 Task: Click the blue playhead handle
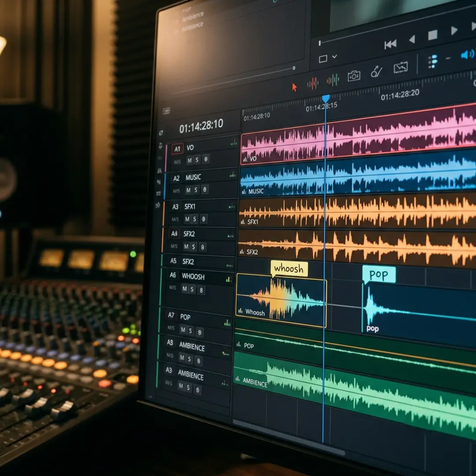(x=326, y=98)
